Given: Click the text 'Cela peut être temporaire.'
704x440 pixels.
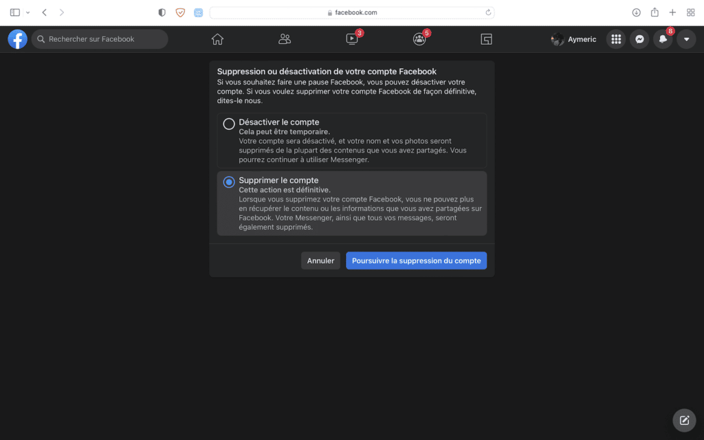Looking at the screenshot, I should (x=284, y=131).
